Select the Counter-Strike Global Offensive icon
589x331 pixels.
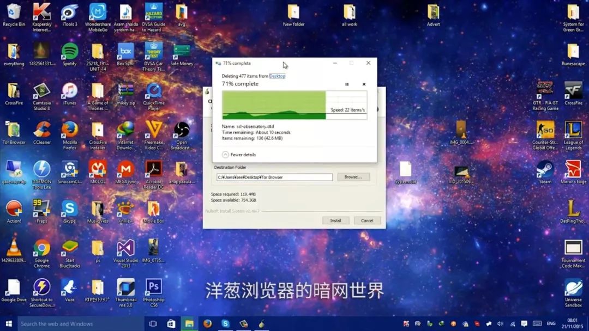545,136
